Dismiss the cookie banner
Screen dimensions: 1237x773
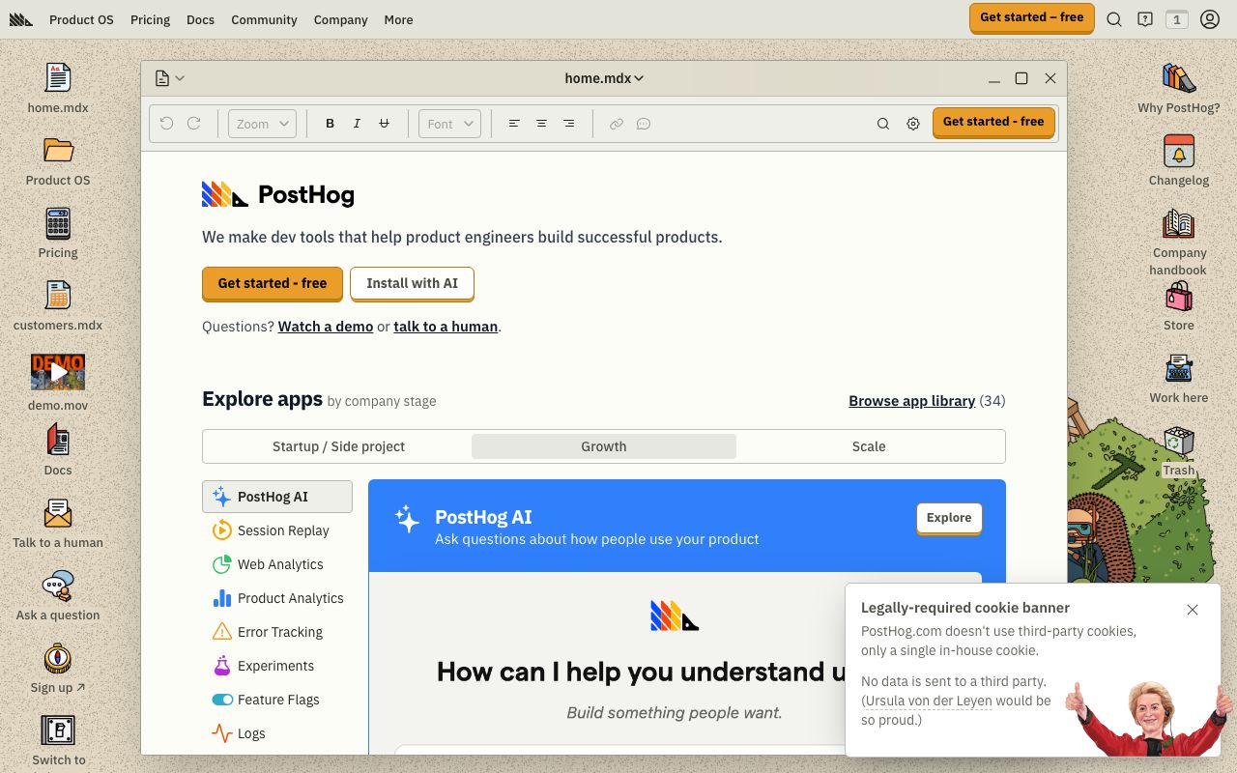[x=1193, y=610]
